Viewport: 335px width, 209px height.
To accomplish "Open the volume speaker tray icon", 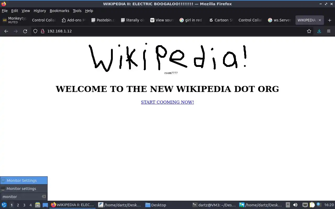I will 295,205.
